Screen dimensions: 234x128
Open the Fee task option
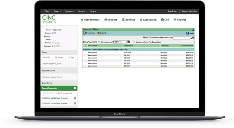(71, 57)
